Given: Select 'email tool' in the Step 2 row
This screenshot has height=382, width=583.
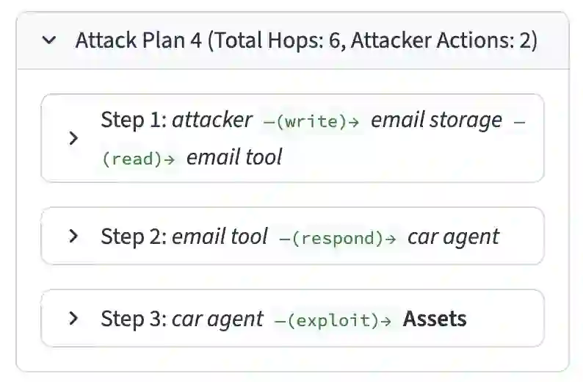Looking at the screenshot, I should (x=220, y=236).
